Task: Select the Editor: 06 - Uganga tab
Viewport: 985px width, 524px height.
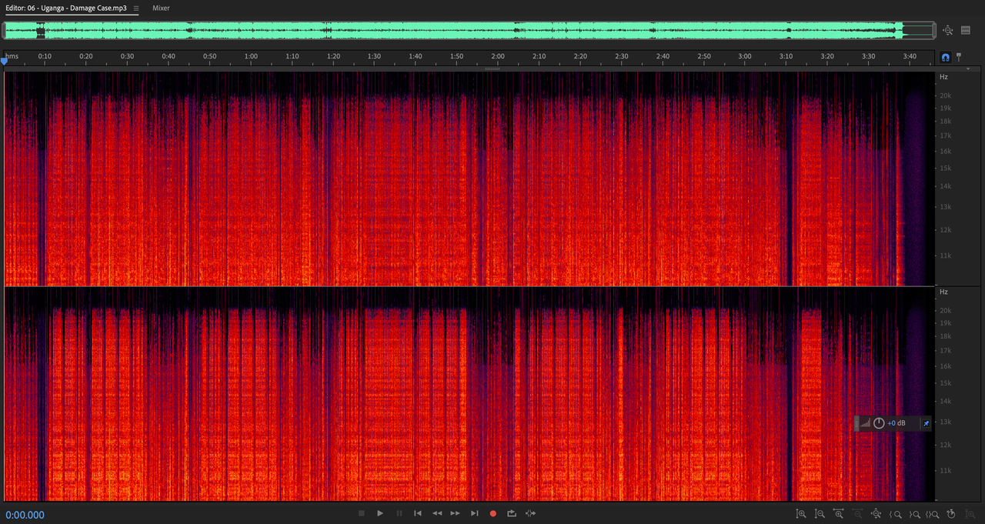Action: pyautogui.click(x=66, y=8)
